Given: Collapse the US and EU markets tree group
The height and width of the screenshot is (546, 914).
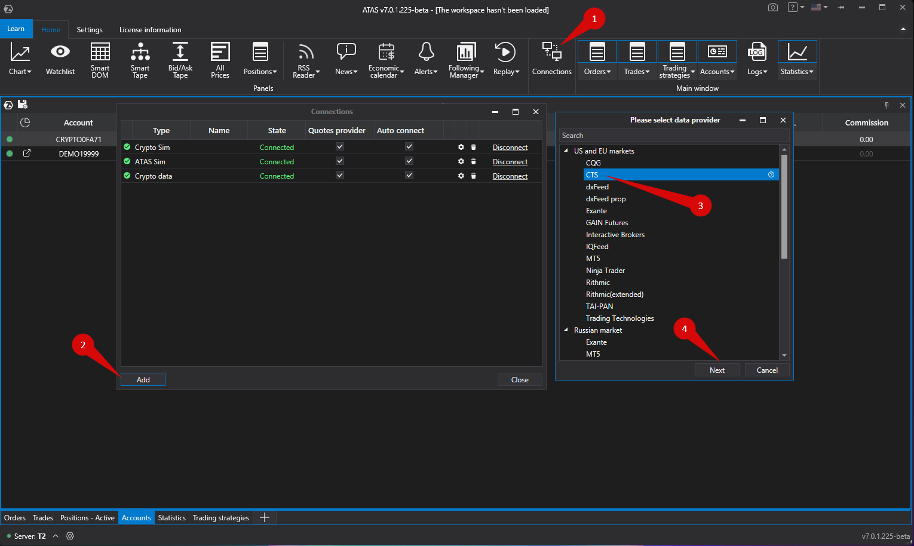Looking at the screenshot, I should tap(566, 151).
